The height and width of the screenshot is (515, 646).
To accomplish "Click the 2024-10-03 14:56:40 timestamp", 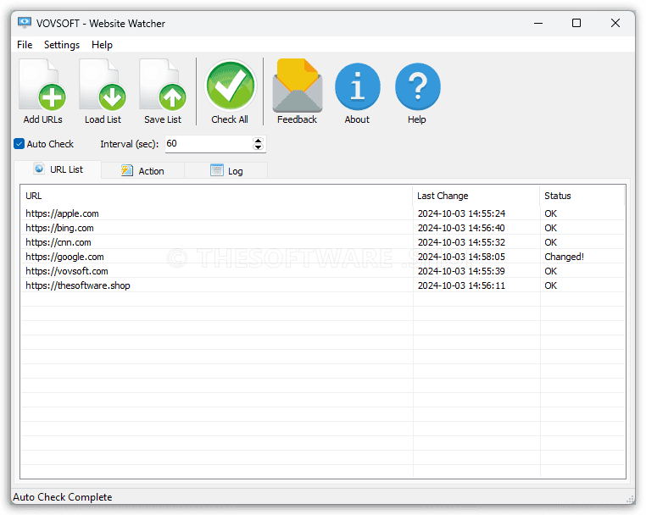I will coord(461,228).
